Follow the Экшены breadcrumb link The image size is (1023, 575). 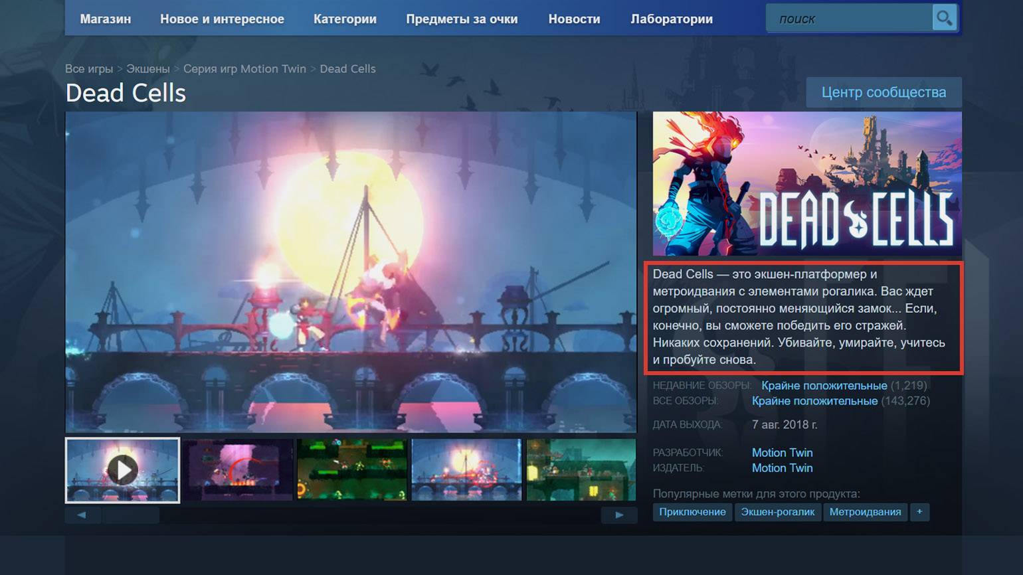pyautogui.click(x=148, y=69)
